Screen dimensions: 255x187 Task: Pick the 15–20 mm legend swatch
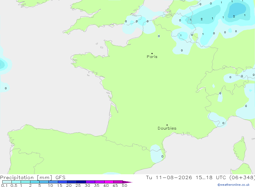[x=63, y=182]
